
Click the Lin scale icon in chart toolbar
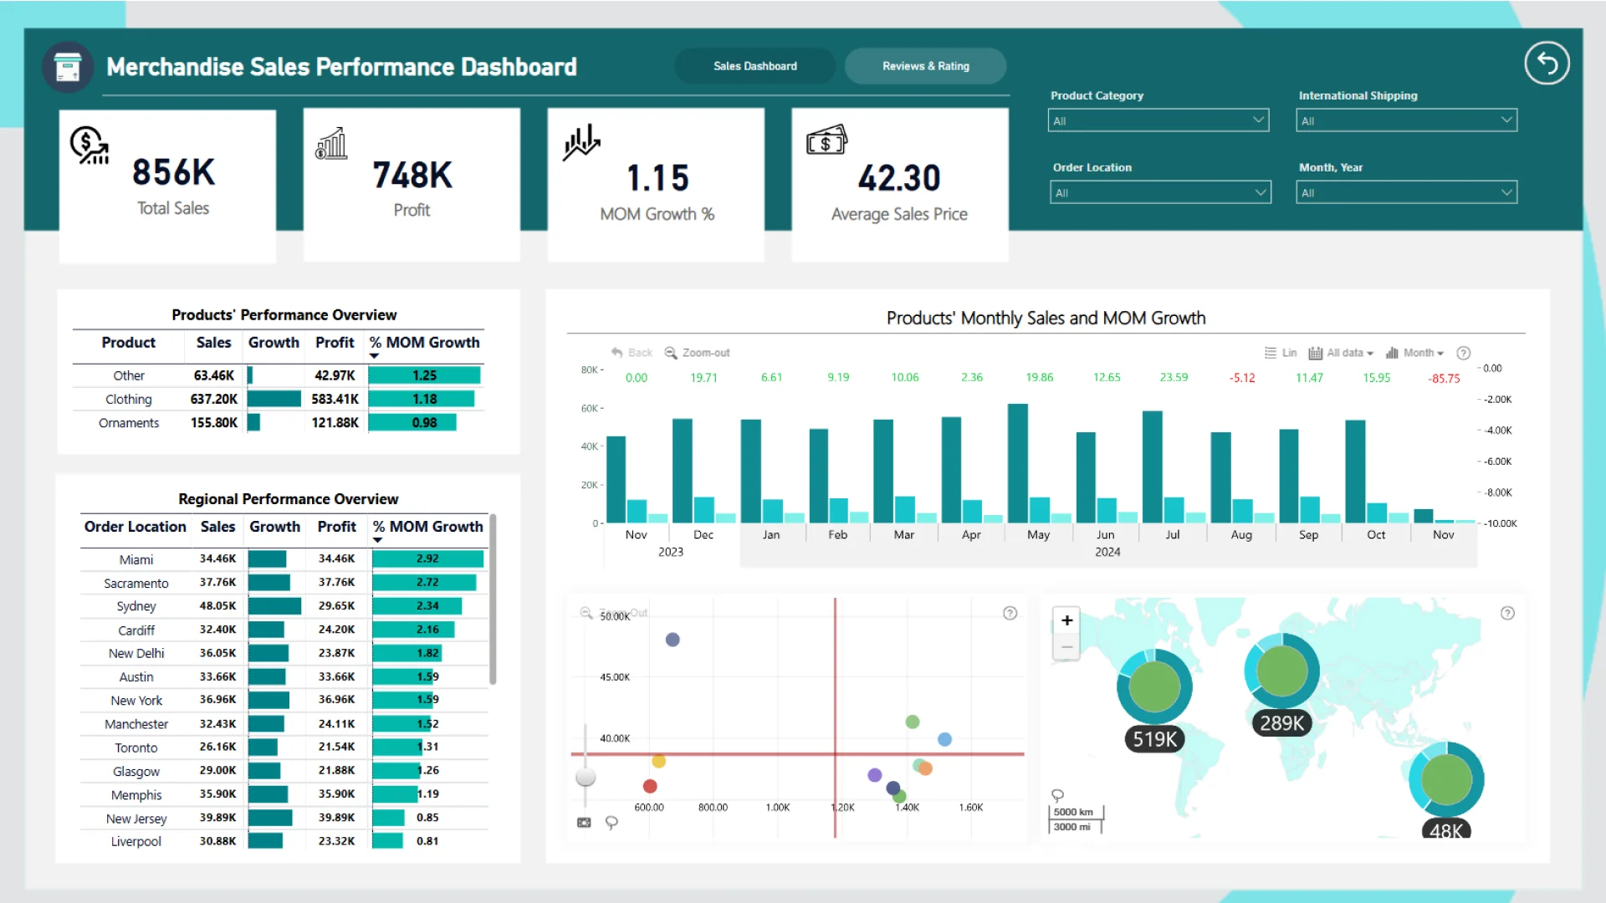click(1271, 353)
